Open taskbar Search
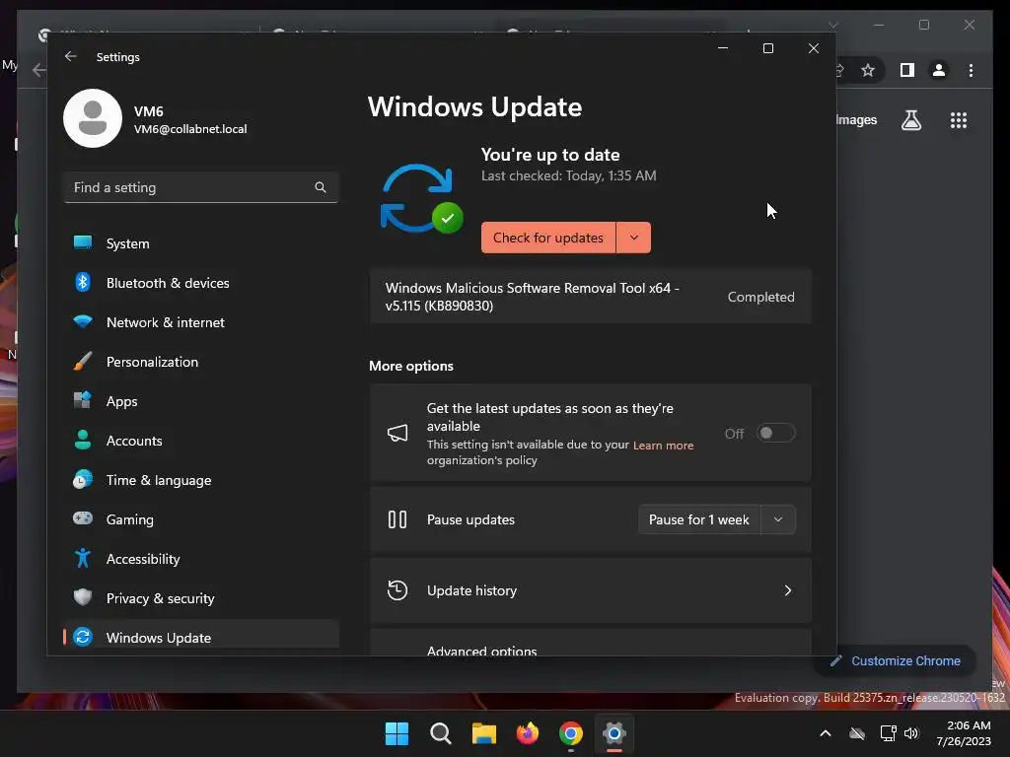The width and height of the screenshot is (1010, 757). pos(441,733)
